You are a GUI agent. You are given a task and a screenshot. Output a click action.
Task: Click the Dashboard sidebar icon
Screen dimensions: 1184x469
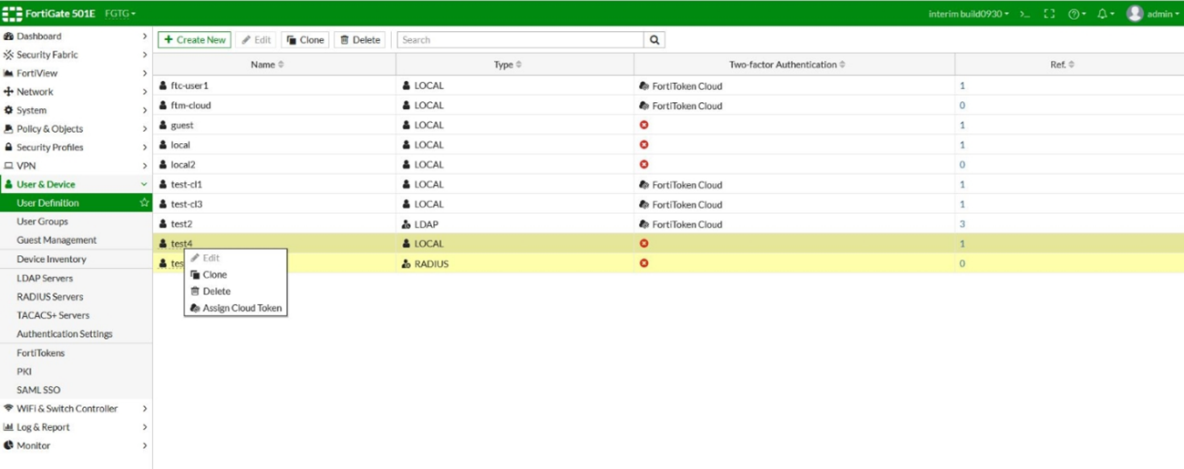[8, 36]
